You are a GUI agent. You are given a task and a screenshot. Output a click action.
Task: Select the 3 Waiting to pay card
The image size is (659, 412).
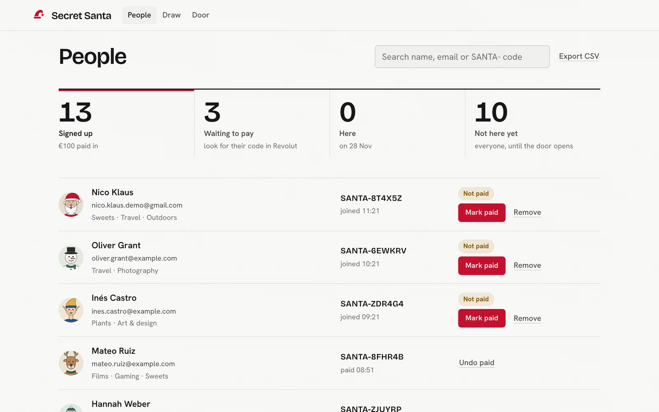pyautogui.click(x=262, y=123)
